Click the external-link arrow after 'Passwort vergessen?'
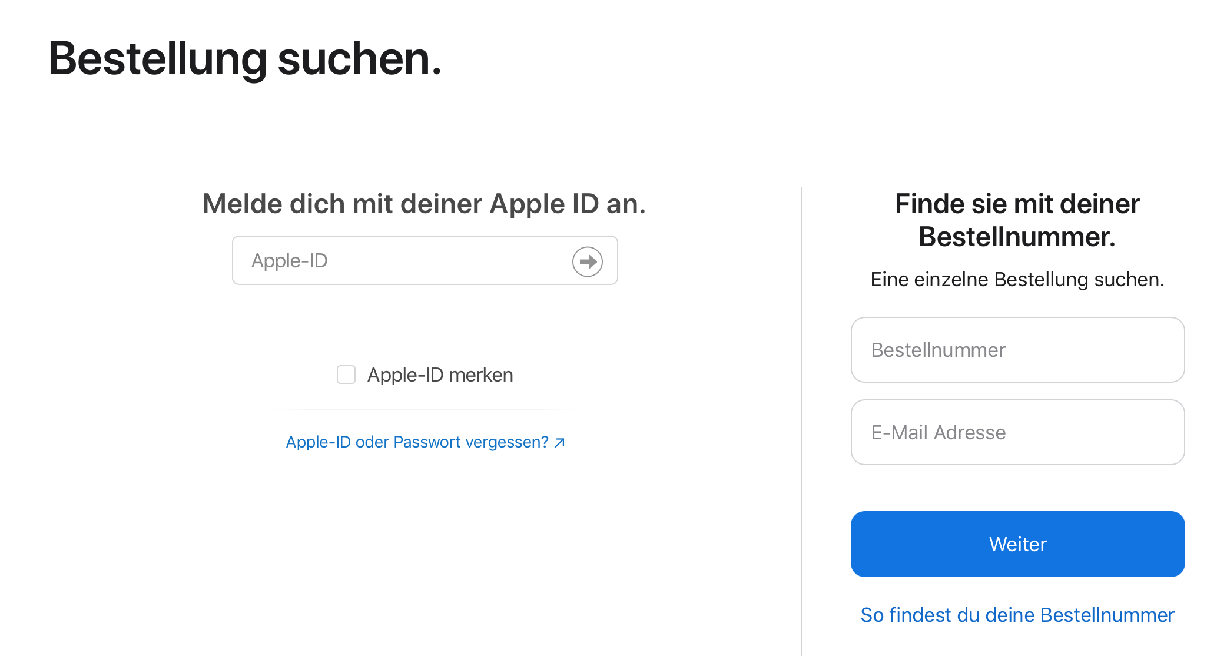 (560, 442)
